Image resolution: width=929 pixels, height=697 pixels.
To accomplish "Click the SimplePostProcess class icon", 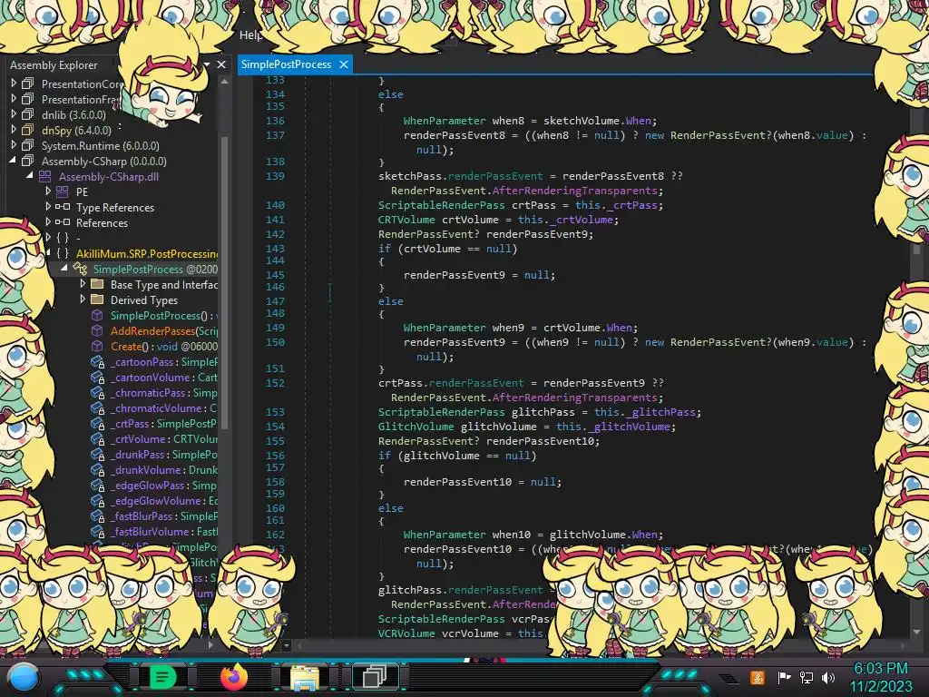I will coord(80,269).
